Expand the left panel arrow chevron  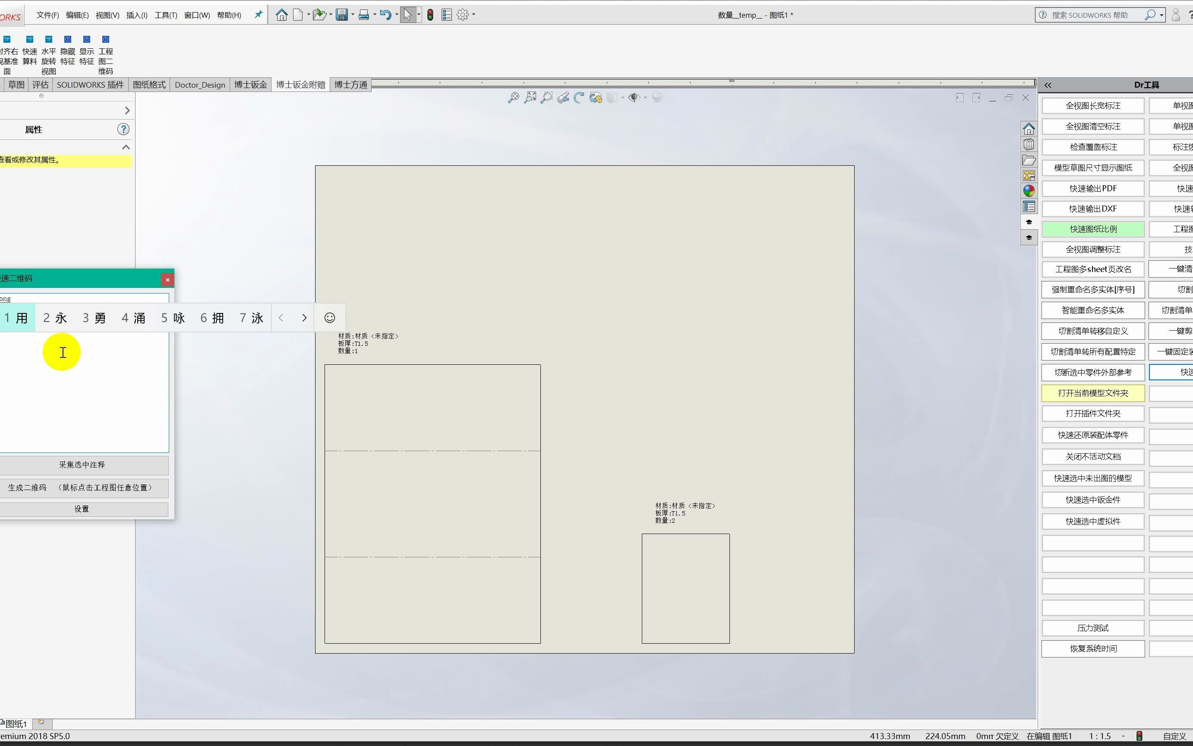tap(127, 111)
